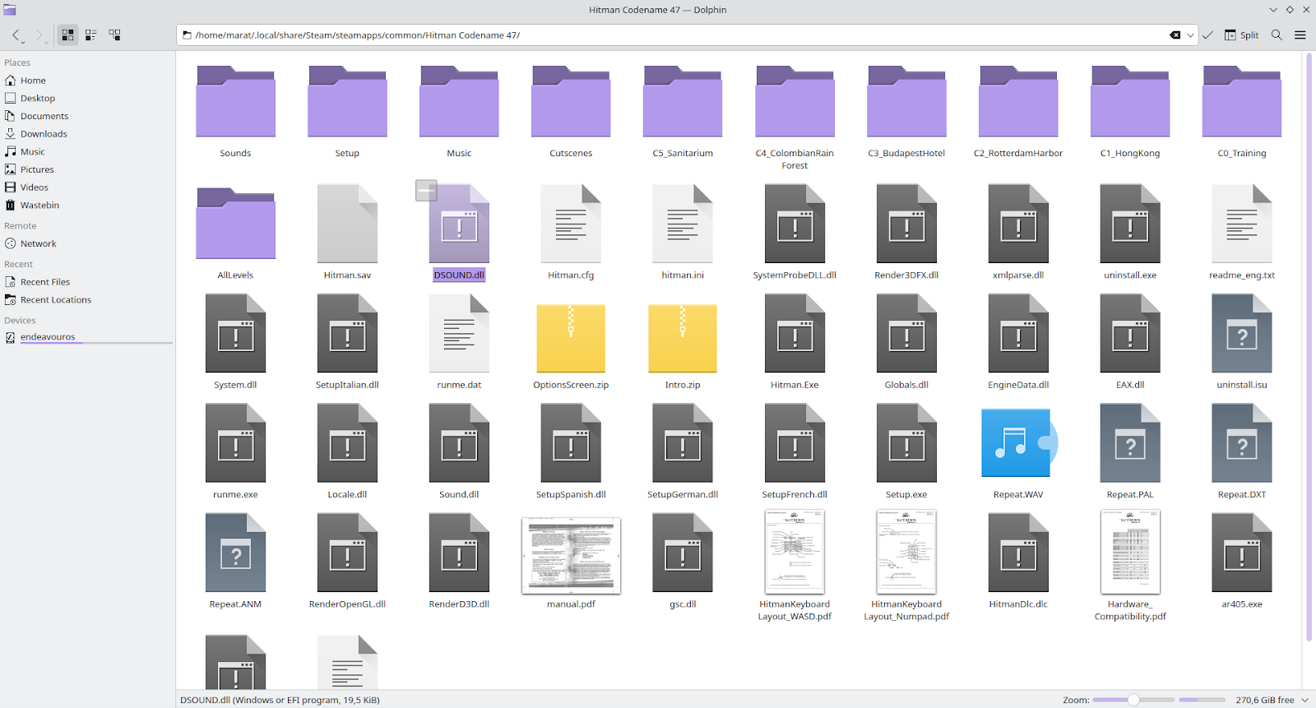This screenshot has height=708, width=1316.
Task: Clear the location bar text
Action: pyautogui.click(x=1175, y=35)
